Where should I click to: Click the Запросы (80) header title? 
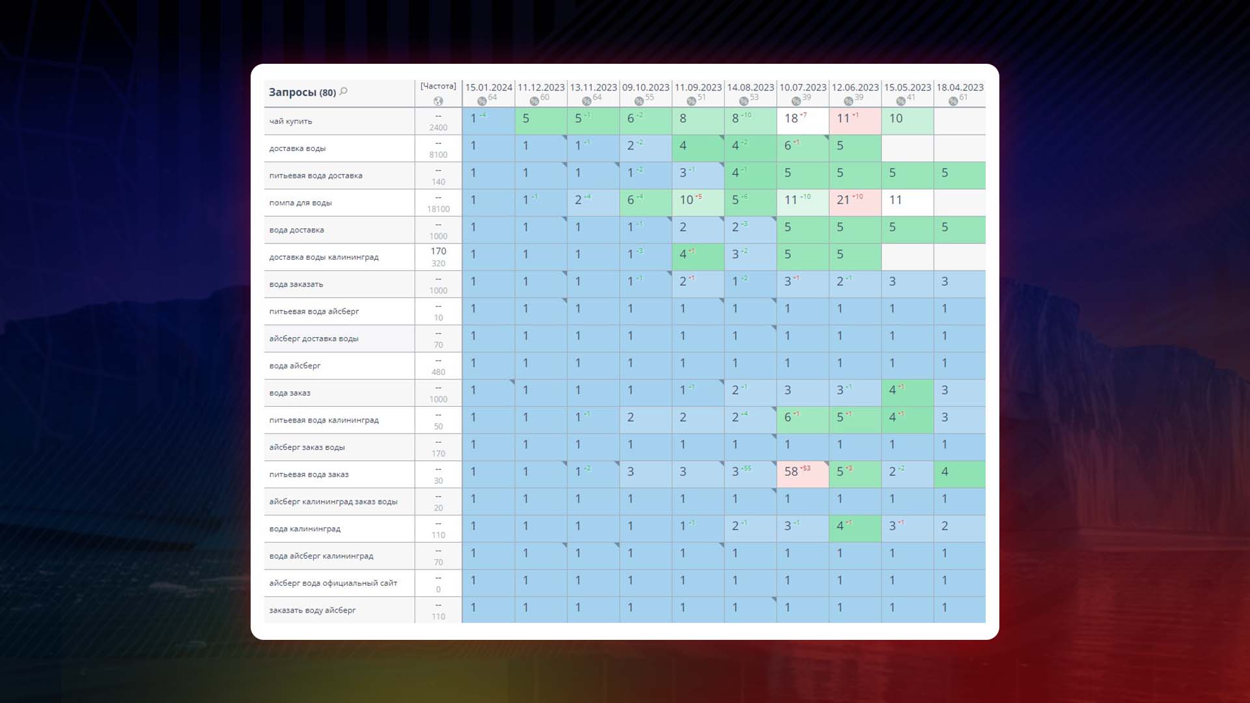302,92
